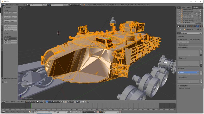Viewport: 204px width, 114px height.
Task: Enable Double Sided checkbox
Action: [x=191, y=40]
